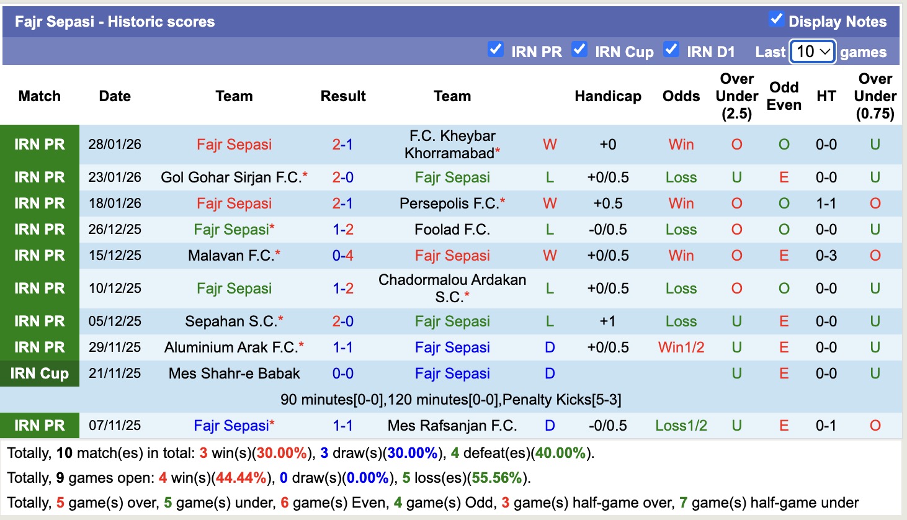Image resolution: width=907 pixels, height=520 pixels.
Task: Open the 0-0 IRN Cup match score
Action: pos(342,374)
